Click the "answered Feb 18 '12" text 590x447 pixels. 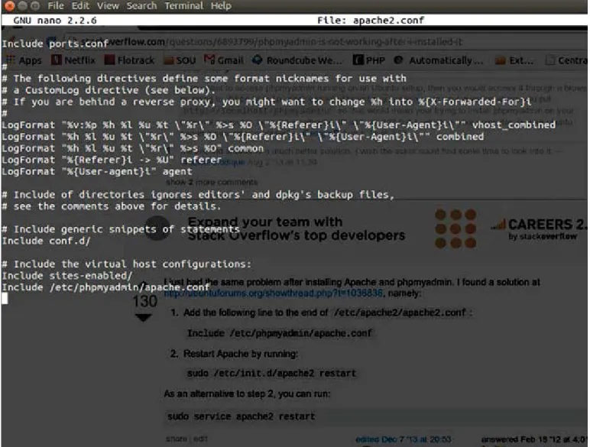[x=534, y=439]
